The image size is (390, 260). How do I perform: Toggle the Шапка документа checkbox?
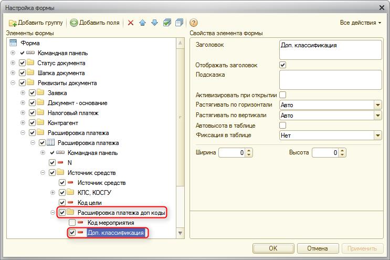click(22, 73)
